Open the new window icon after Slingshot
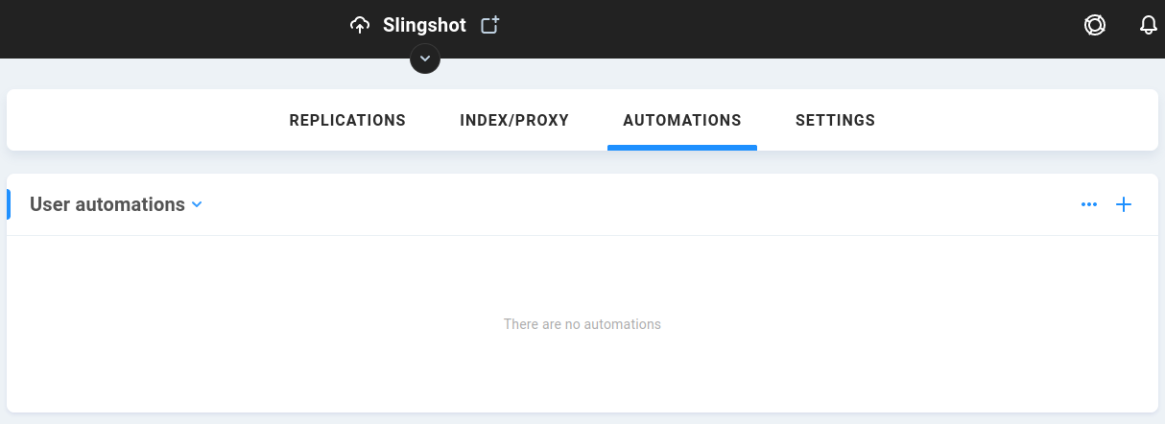This screenshot has height=424, width=1165. point(490,25)
